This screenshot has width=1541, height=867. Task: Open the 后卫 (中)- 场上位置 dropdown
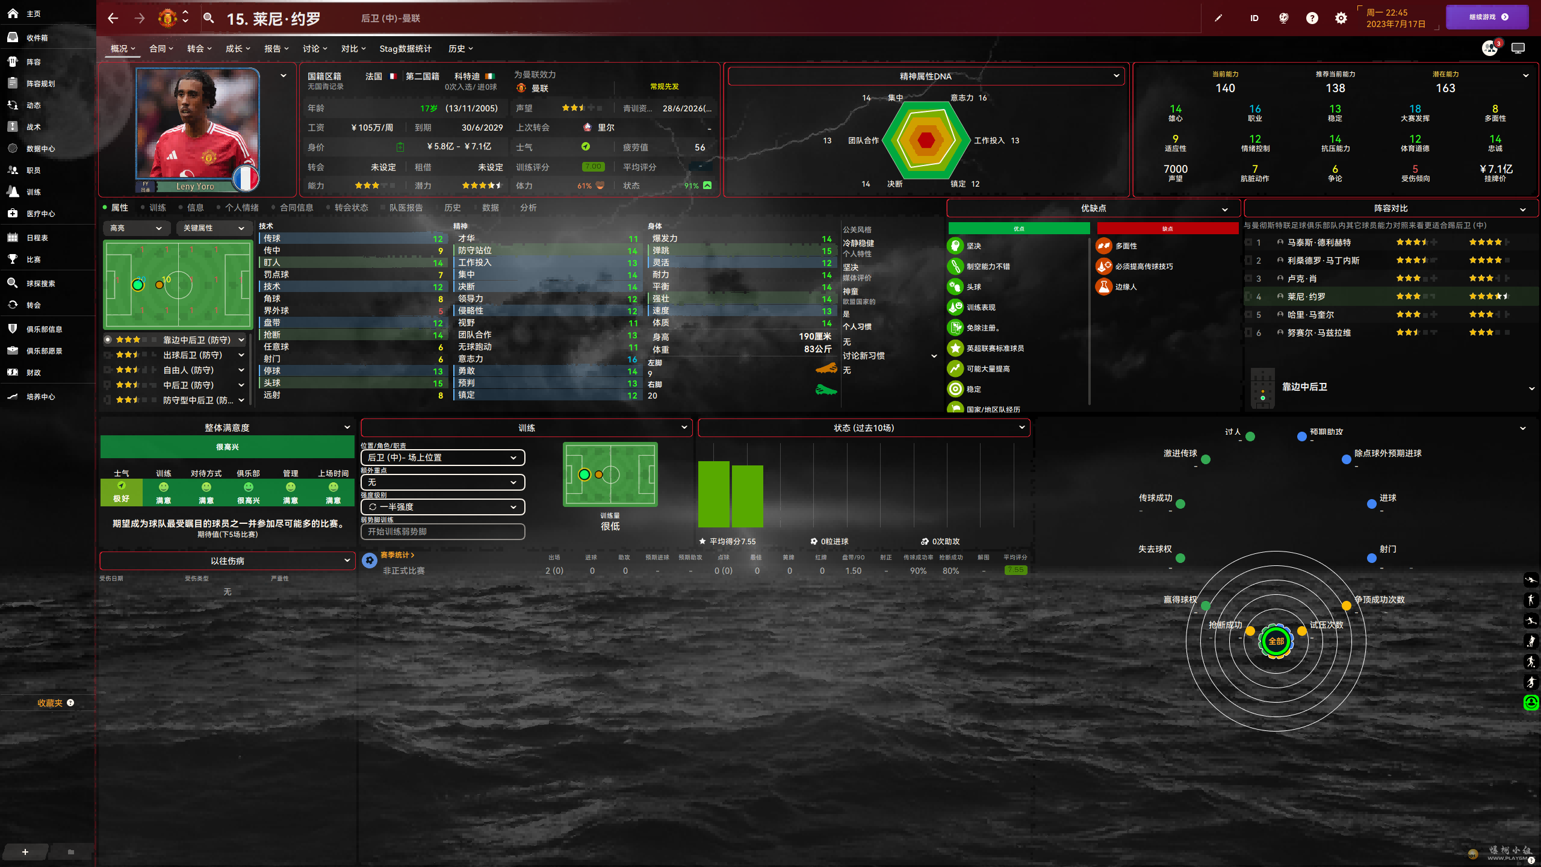pos(442,458)
